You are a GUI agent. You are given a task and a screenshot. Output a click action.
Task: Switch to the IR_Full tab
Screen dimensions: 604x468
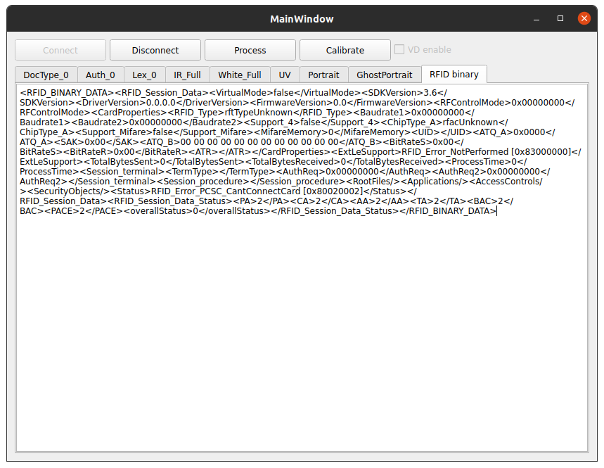(x=187, y=75)
